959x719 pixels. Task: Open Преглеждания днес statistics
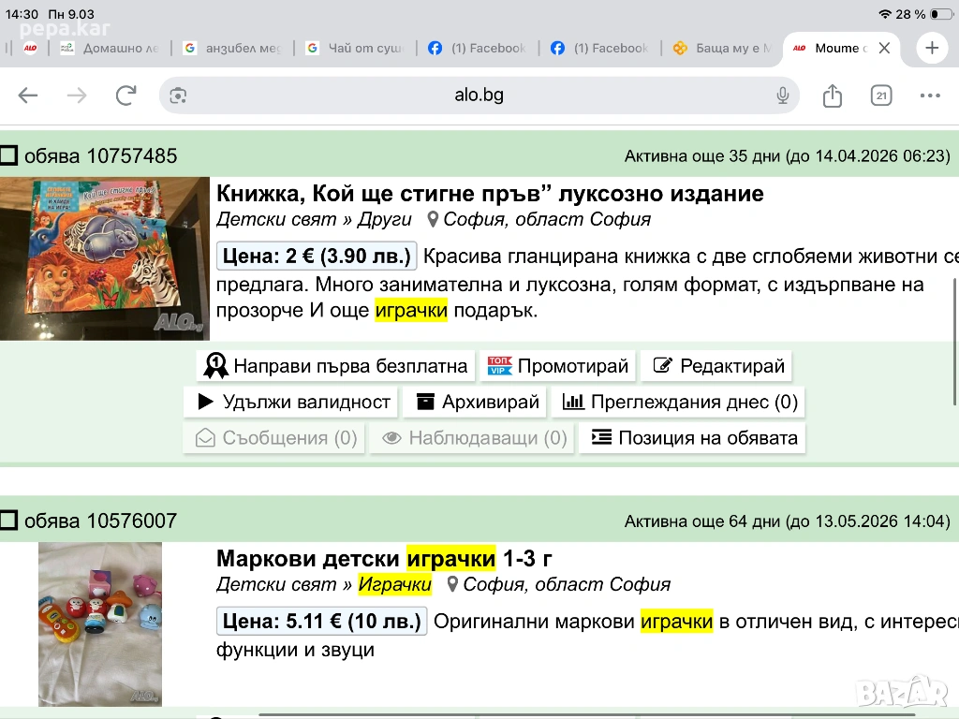[680, 403]
